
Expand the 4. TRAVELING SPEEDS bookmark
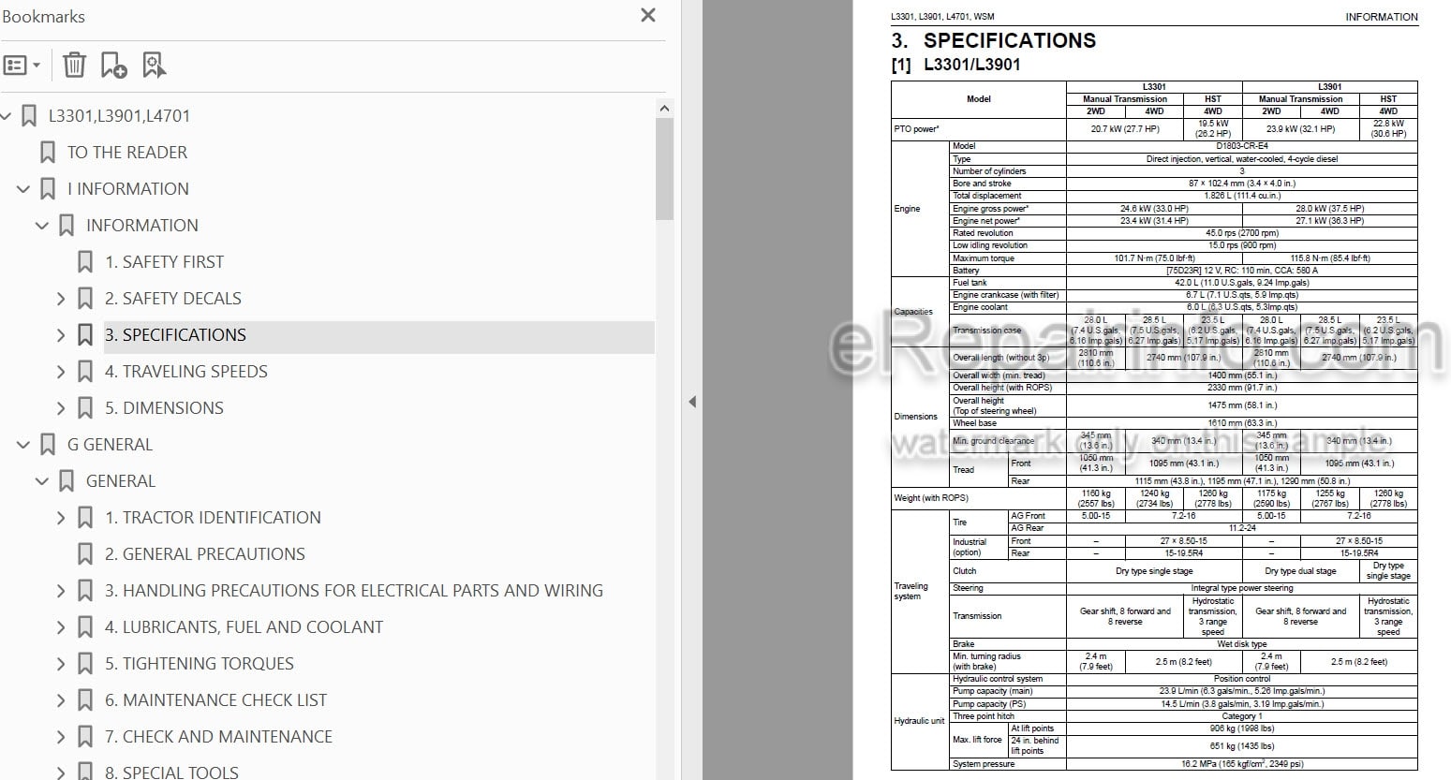tap(61, 372)
